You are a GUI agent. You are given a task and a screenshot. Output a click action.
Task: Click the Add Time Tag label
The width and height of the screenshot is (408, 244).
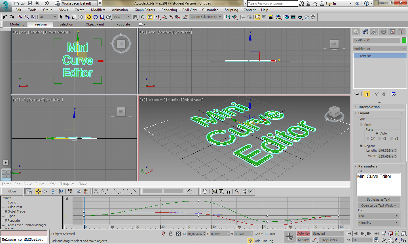coord(264,241)
